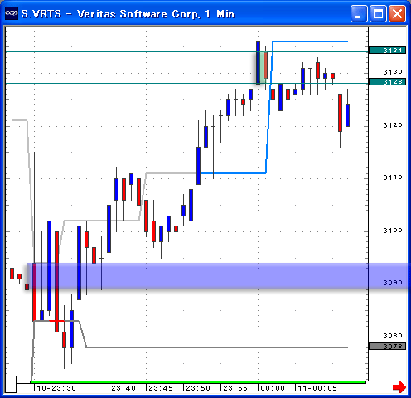Click the 00:00 time axis label
Viewport: 411px width, 398px height.
(273, 388)
